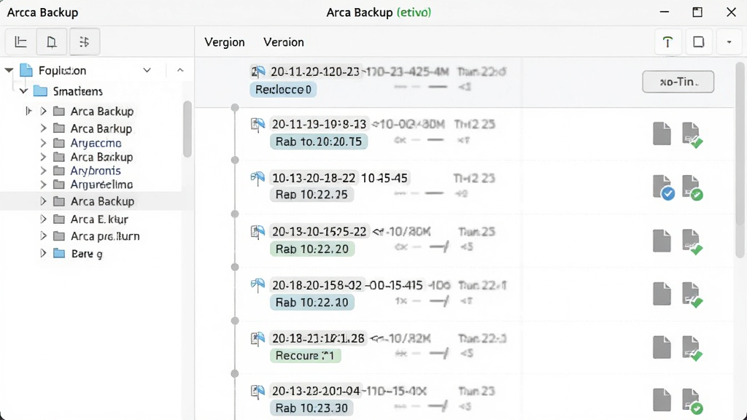Select the Arca pre.lturn tree item

coord(105,236)
